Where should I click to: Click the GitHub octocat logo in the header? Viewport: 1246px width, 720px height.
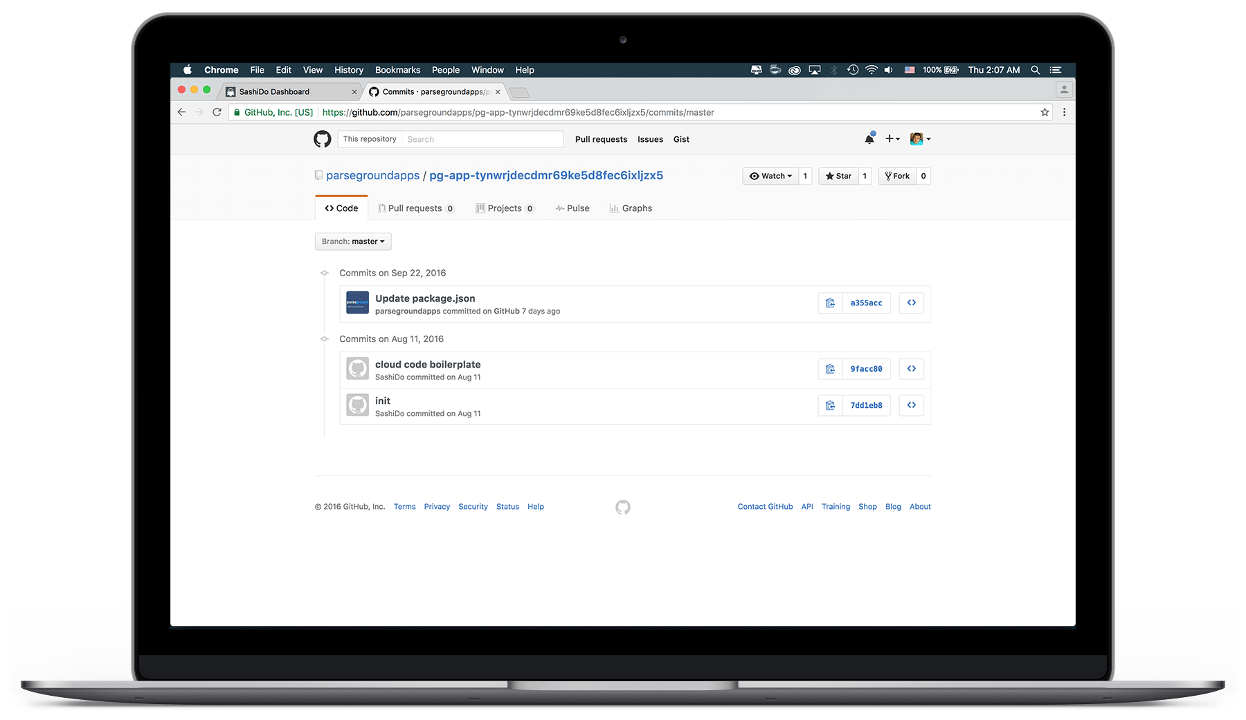(322, 138)
